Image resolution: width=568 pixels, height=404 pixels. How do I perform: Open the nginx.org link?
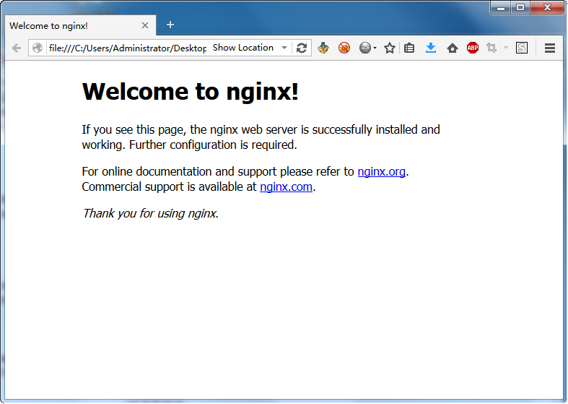tap(382, 171)
